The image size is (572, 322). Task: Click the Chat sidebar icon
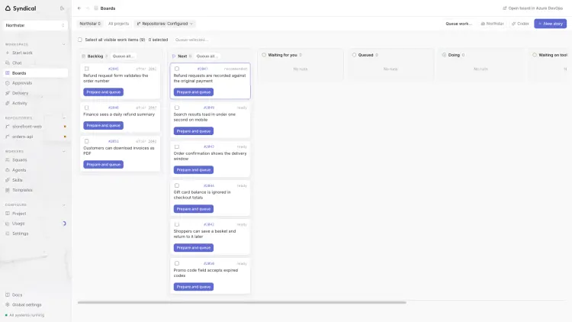coord(8,63)
